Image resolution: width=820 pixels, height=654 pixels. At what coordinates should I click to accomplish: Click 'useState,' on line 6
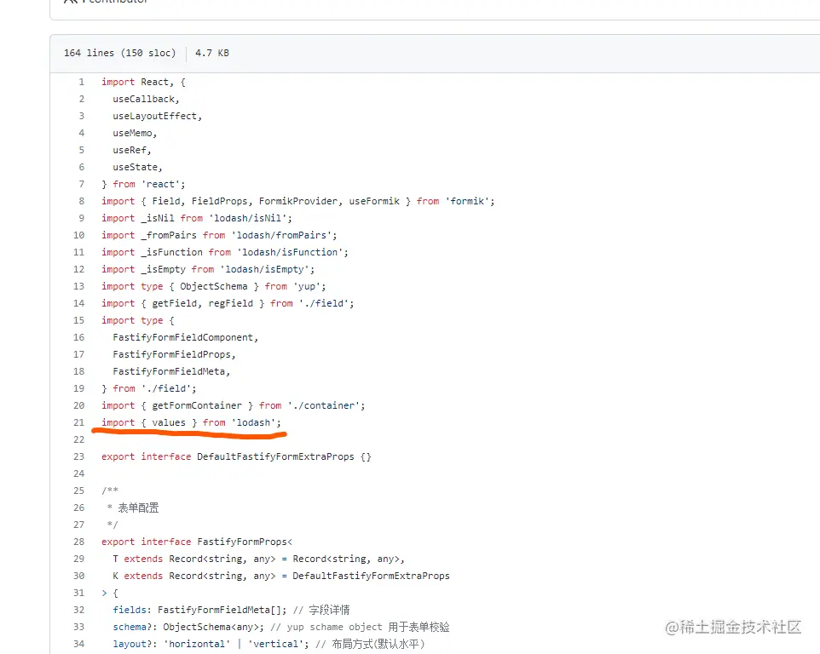point(137,167)
